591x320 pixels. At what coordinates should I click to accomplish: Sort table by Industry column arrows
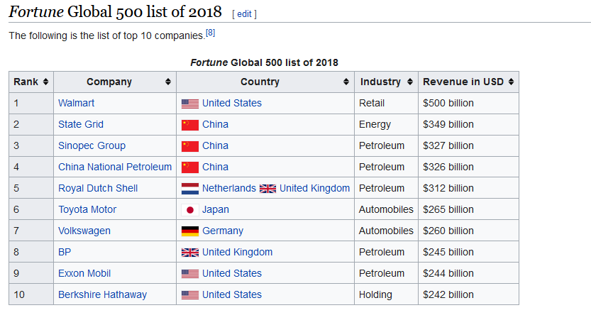[410, 82]
